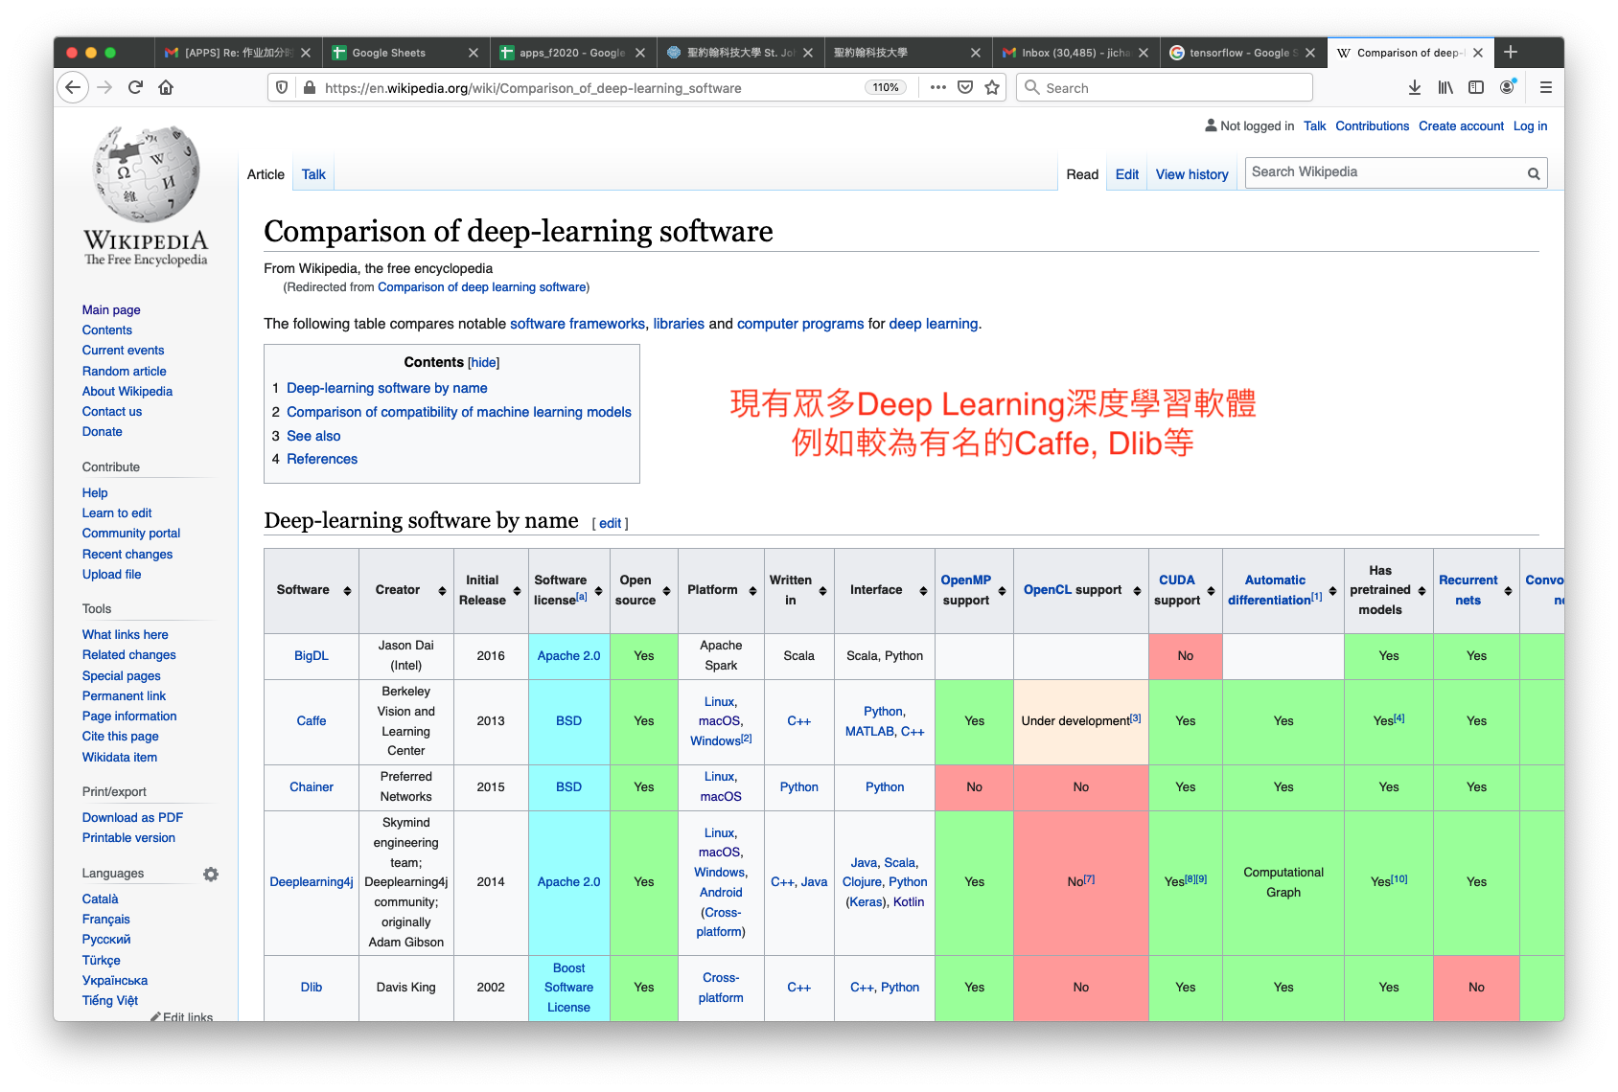This screenshot has height=1092, width=1618.
Task: Click the Create account link
Action: pyautogui.click(x=1461, y=126)
